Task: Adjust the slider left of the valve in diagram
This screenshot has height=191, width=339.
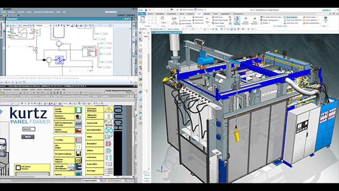Action: (x=19, y=46)
